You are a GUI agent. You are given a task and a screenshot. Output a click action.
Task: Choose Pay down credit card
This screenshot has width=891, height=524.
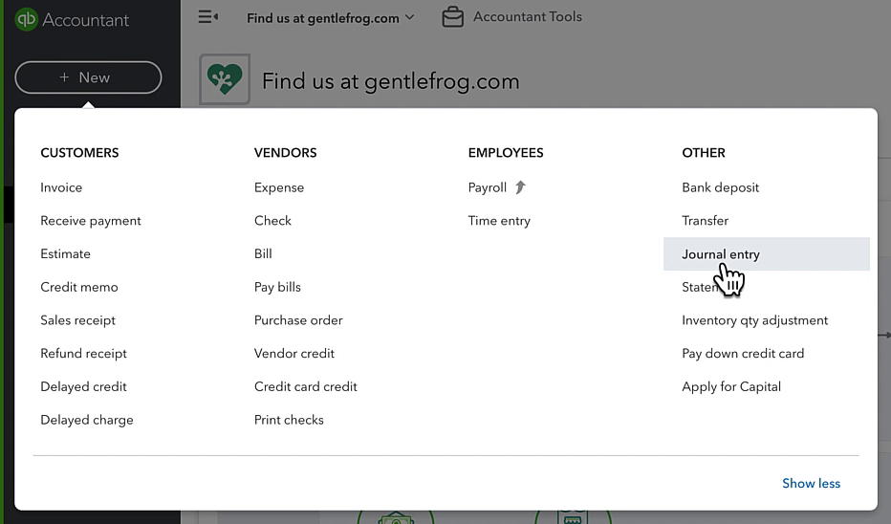(743, 354)
